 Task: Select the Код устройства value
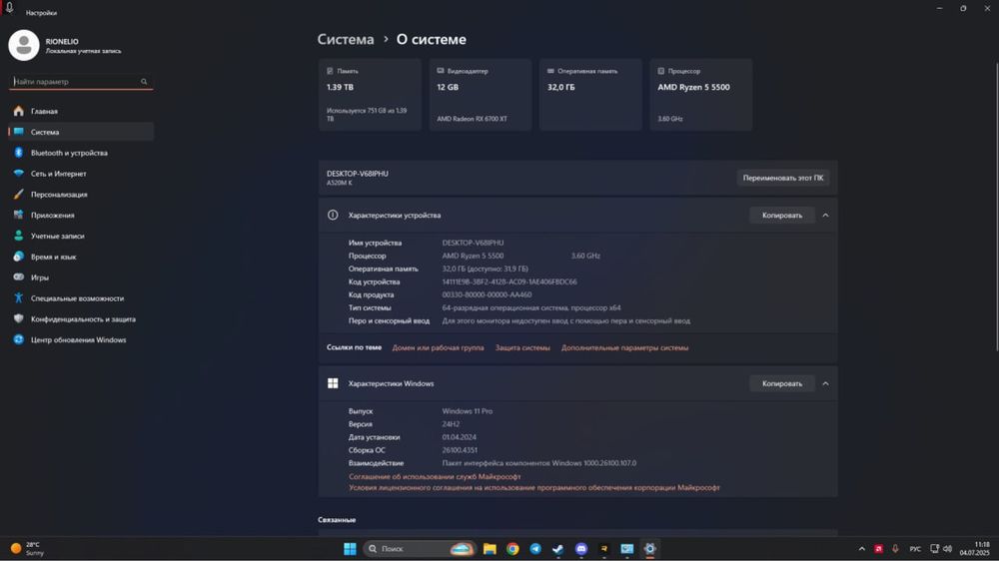509,281
